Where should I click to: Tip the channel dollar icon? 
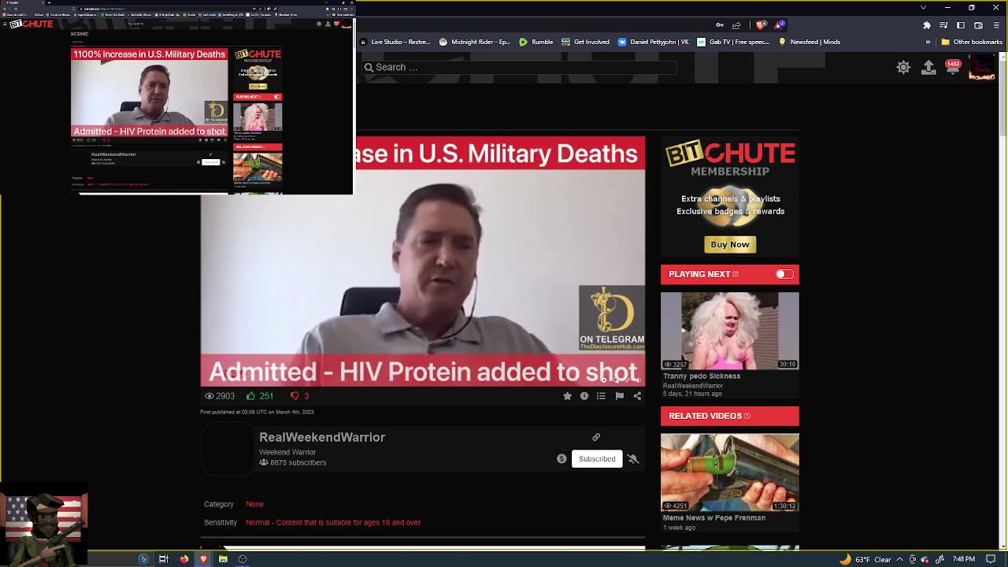click(x=561, y=458)
